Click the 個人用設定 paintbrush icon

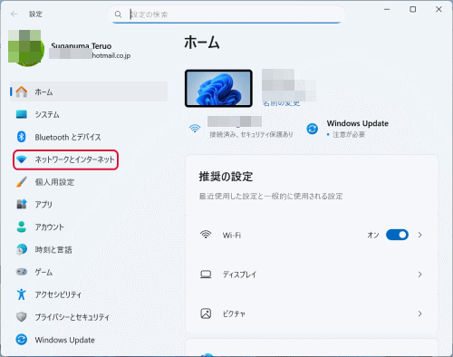[22, 182]
